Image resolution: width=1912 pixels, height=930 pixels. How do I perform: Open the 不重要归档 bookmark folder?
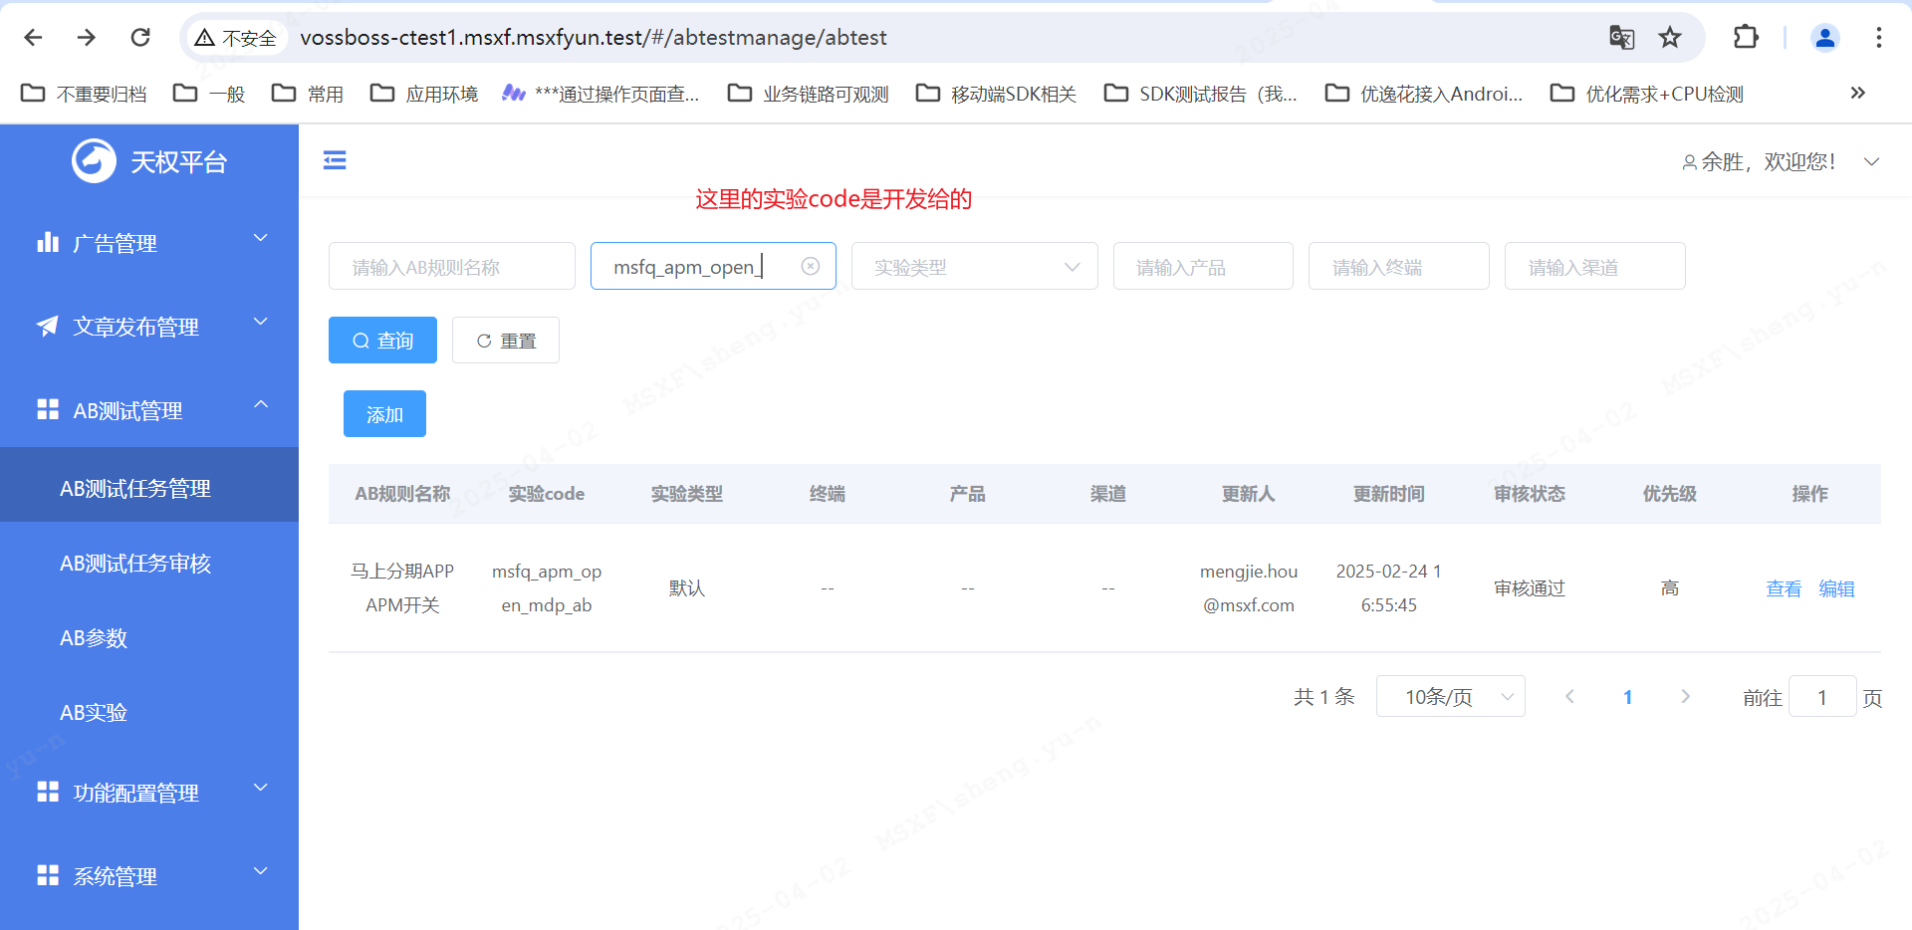coord(84,94)
